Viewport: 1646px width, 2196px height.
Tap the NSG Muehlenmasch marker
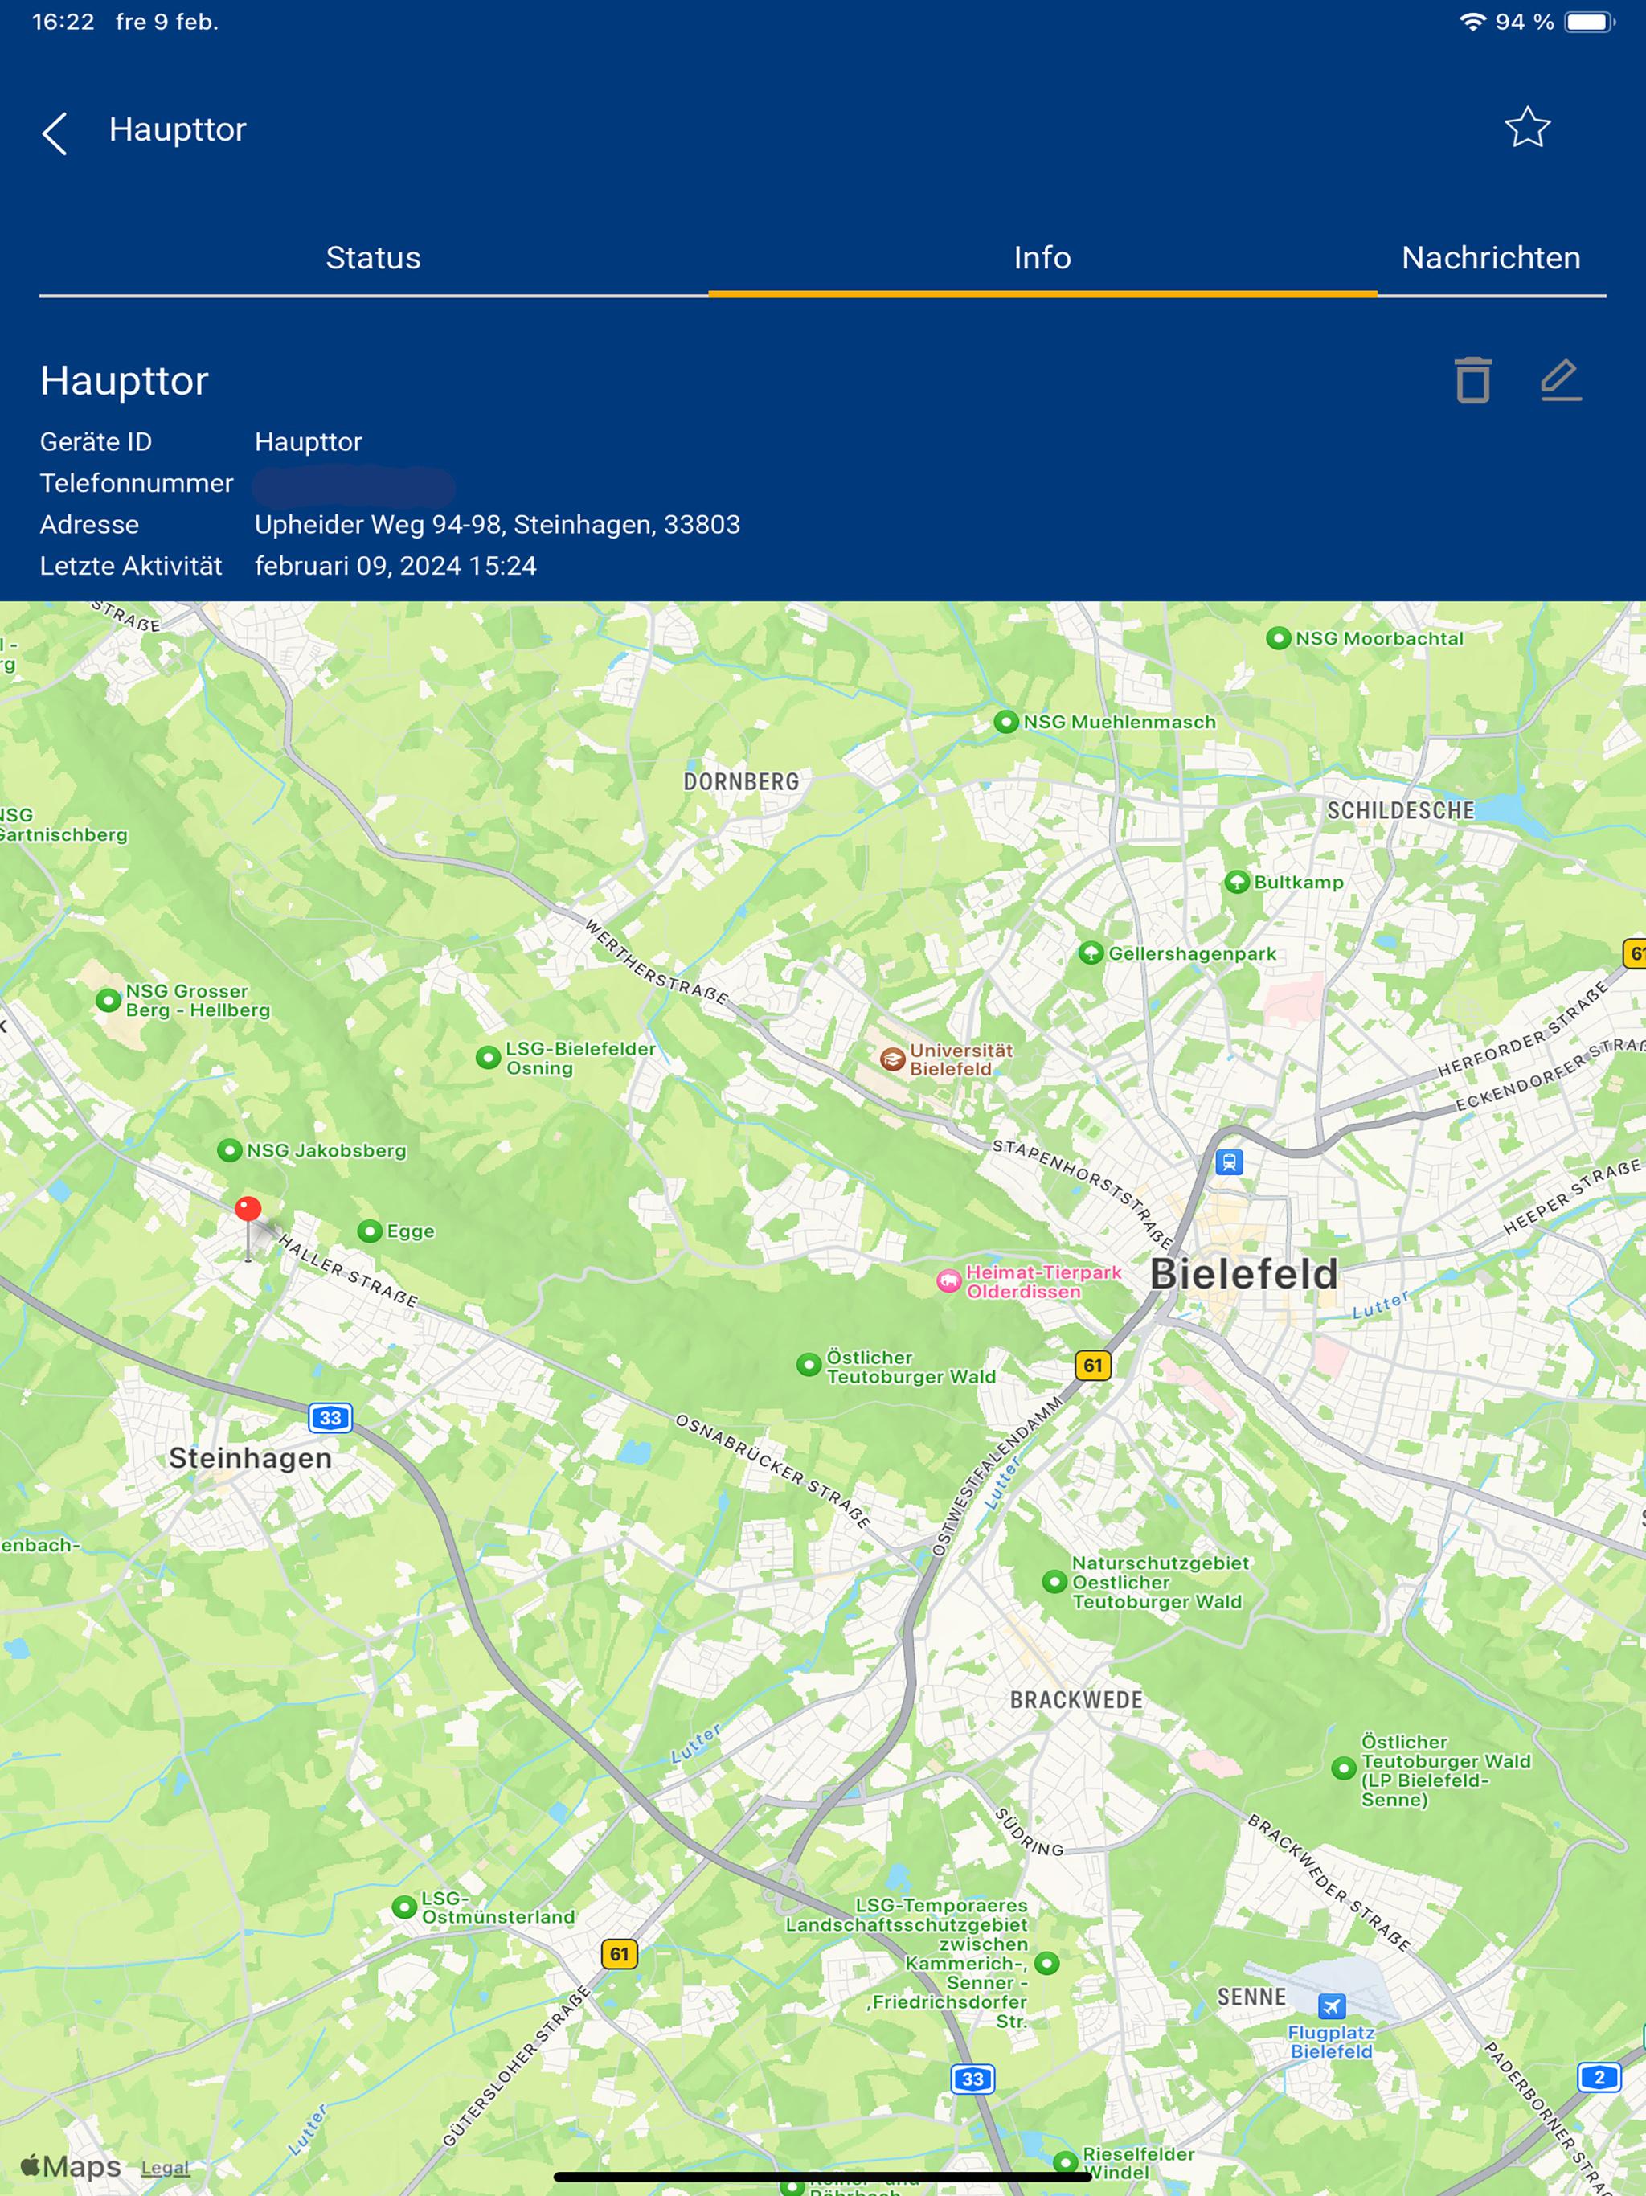click(1005, 722)
